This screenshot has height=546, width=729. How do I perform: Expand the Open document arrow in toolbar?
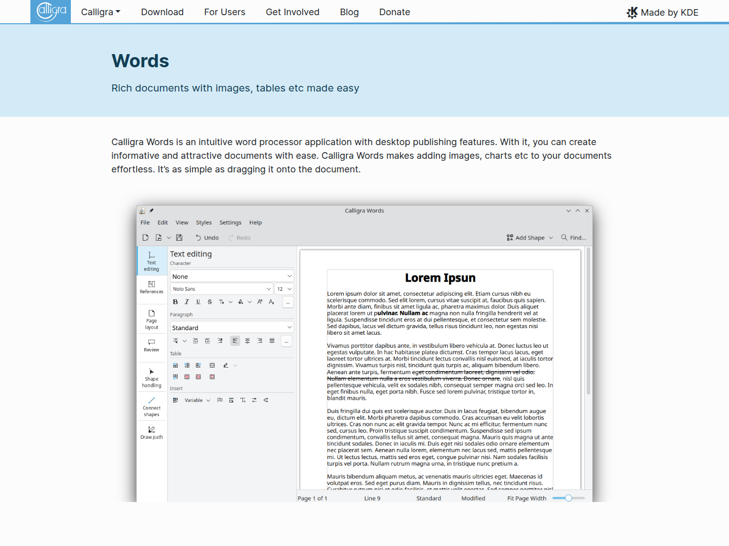tap(169, 238)
